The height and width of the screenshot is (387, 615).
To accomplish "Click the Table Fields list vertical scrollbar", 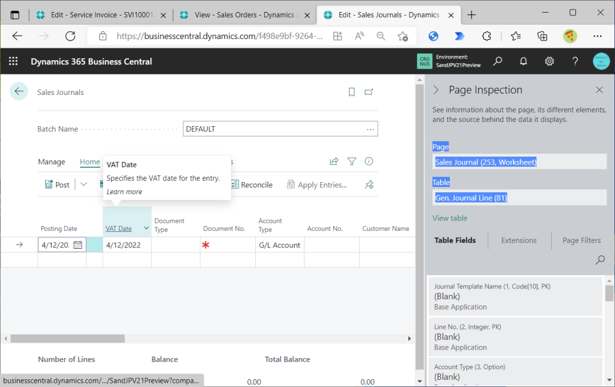I will tap(609, 293).
